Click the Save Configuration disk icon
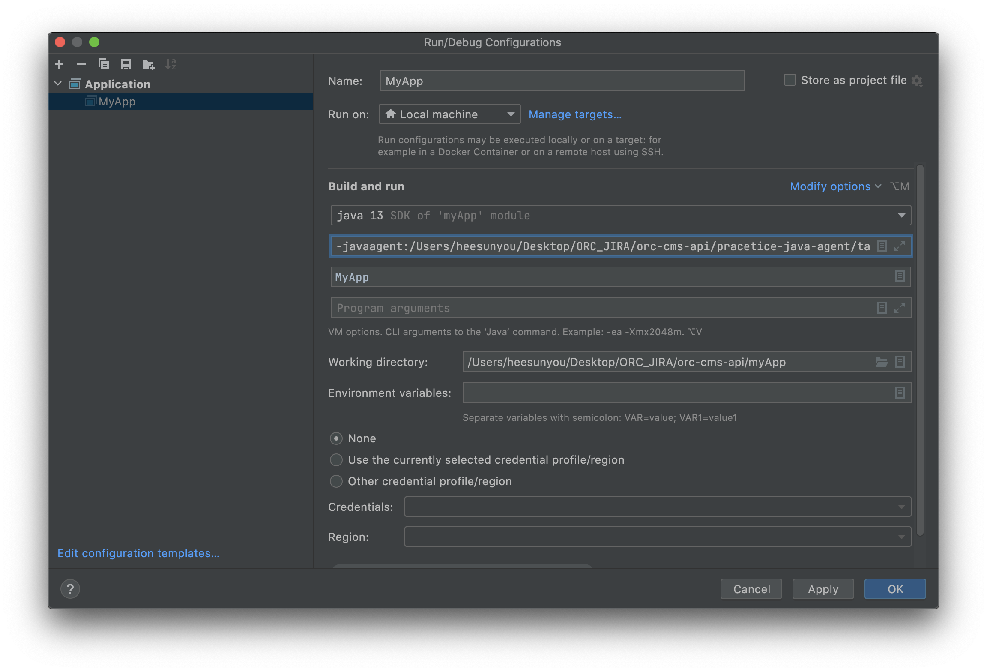The height and width of the screenshot is (672, 987). point(126,64)
